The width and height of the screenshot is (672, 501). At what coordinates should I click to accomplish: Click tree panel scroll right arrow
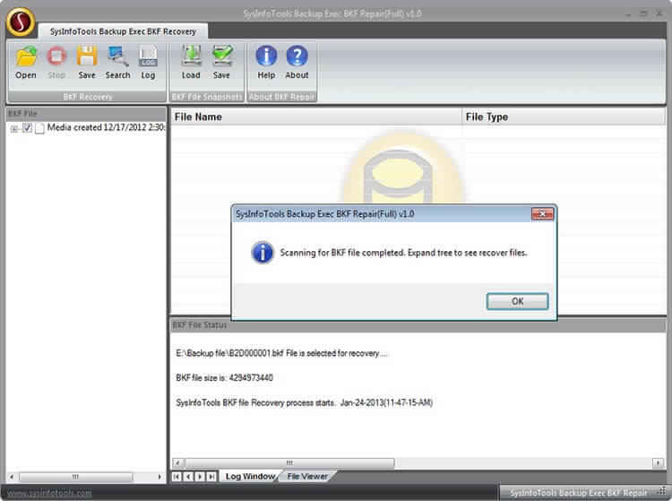pyautogui.click(x=159, y=477)
